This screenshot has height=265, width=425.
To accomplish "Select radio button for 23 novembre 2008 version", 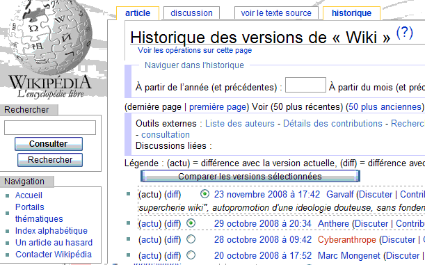I will [205, 194].
